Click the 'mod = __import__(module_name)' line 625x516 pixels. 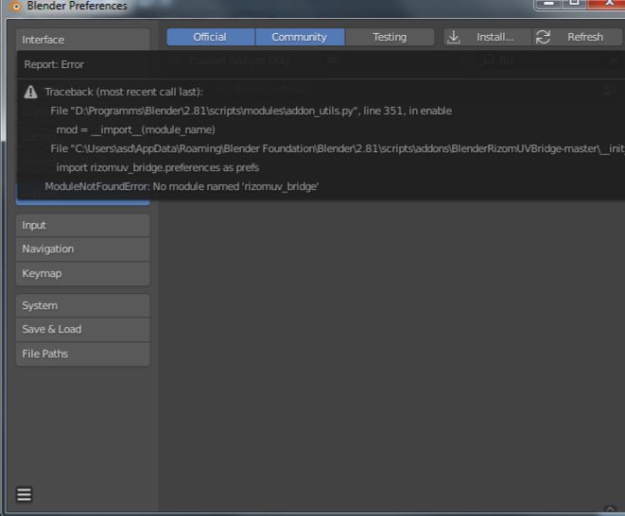pyautogui.click(x=135, y=129)
